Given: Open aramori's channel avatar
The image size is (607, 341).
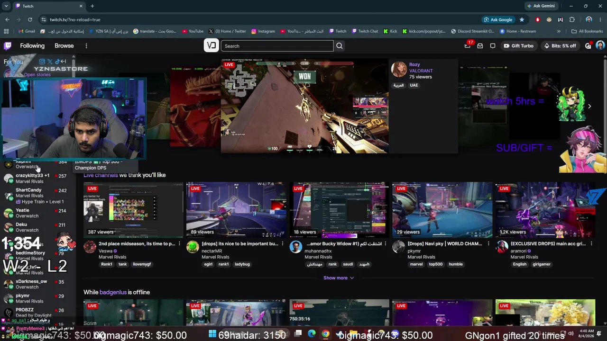Looking at the screenshot, I should coord(502,247).
